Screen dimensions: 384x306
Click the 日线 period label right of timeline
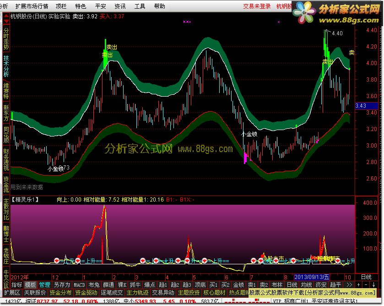(366, 277)
